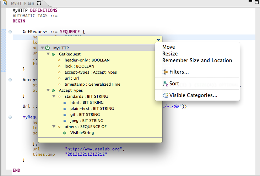Viewport: 260px width, 176px height.
Task: Collapse the GetRequest tree node
Action: tap(48, 54)
